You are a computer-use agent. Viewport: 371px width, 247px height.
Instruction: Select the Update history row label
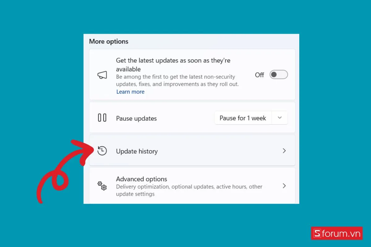pyautogui.click(x=137, y=151)
